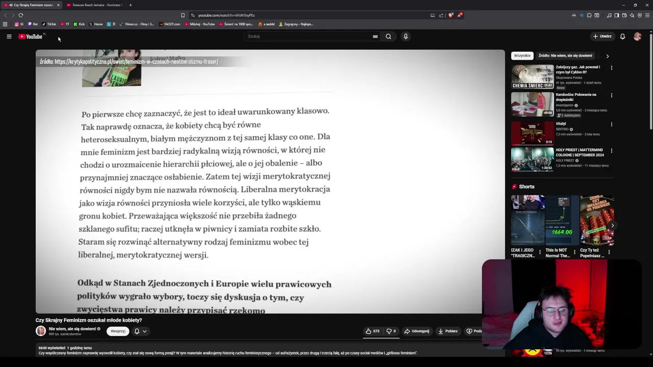Screen dimensions: 653x367
Task: Open the 'Nie wiem, ale się dowiem!' channel avatar
Action: click(41, 331)
